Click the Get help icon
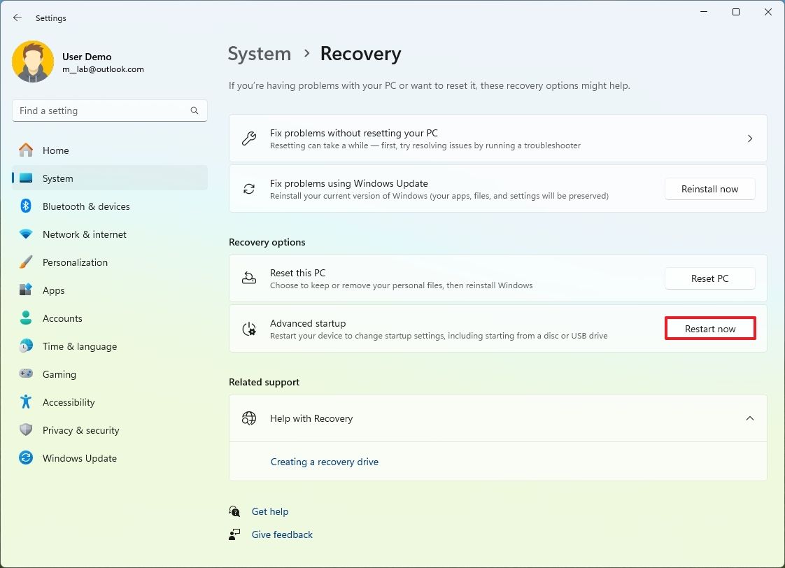This screenshot has height=568, width=785. pyautogui.click(x=235, y=511)
